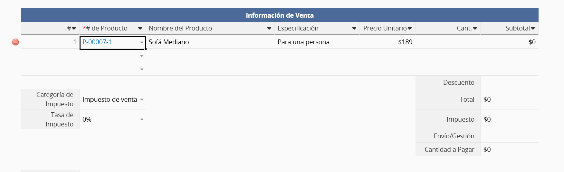Click the Información de Venta header

pyautogui.click(x=280, y=15)
